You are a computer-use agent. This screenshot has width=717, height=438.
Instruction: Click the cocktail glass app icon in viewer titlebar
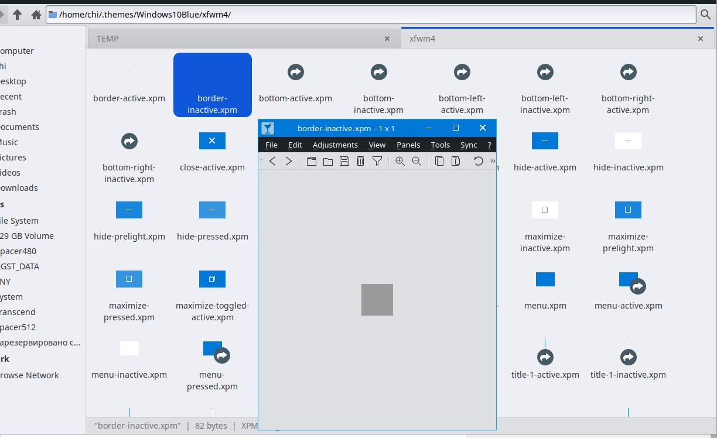[268, 128]
